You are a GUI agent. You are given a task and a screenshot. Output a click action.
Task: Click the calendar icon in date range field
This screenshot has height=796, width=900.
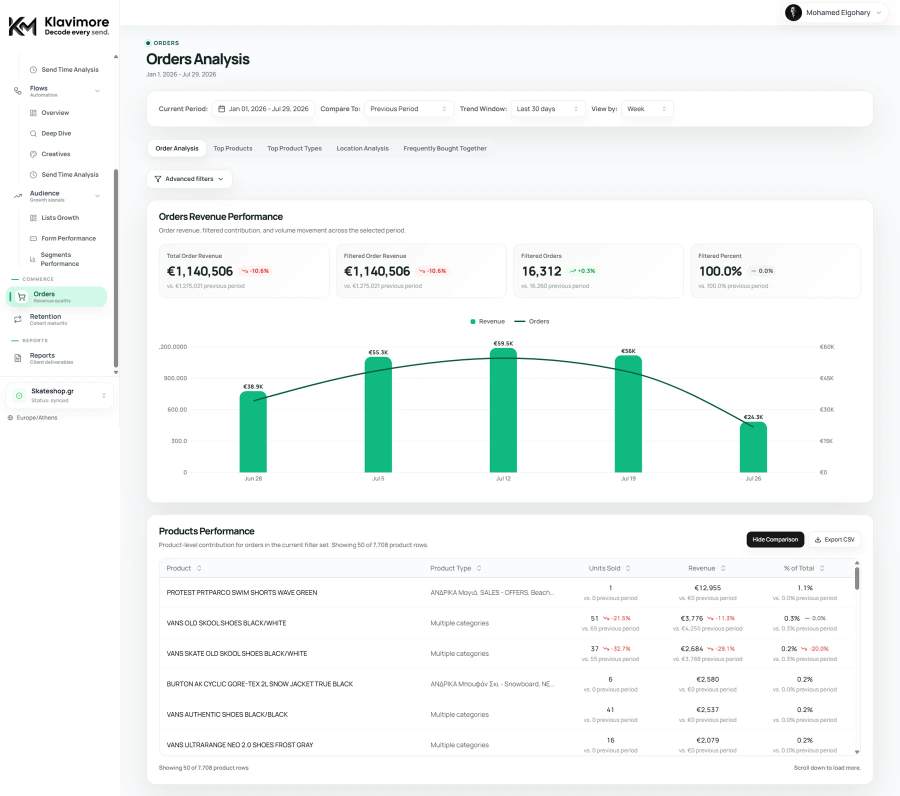pyautogui.click(x=222, y=109)
